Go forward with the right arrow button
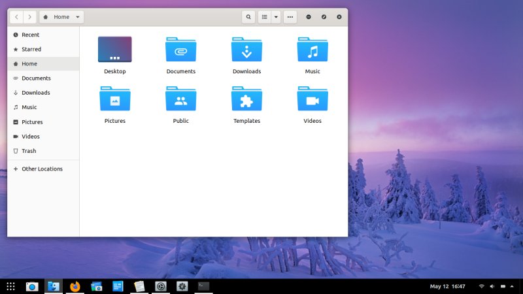 pyautogui.click(x=29, y=17)
